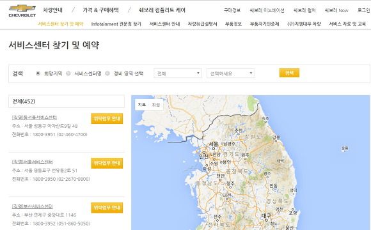Click 위탁업무 안내 for 부산서비스센터

coord(107,208)
